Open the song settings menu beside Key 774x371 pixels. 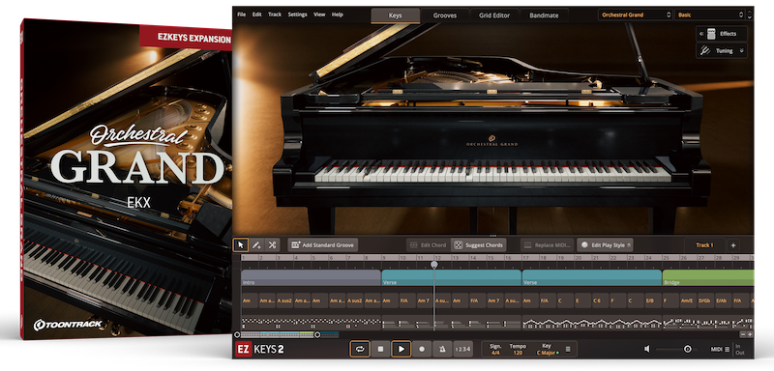(568, 349)
